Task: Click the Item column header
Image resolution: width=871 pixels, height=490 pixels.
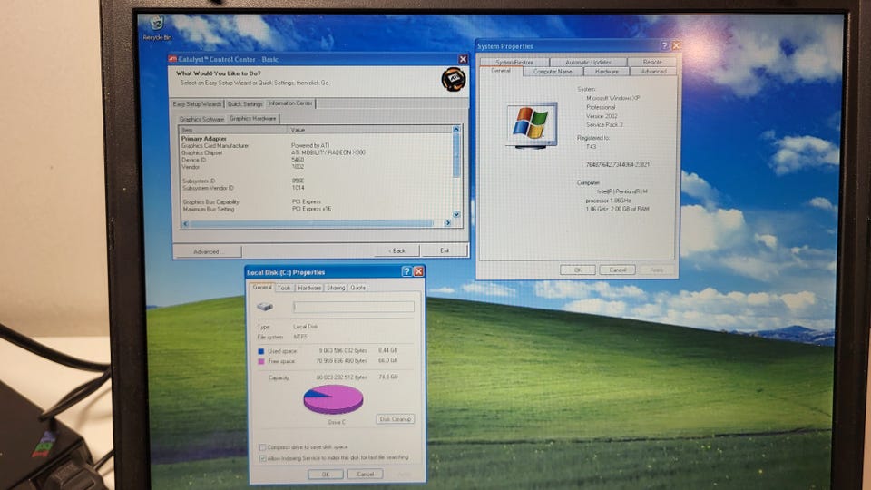Action: pos(233,130)
